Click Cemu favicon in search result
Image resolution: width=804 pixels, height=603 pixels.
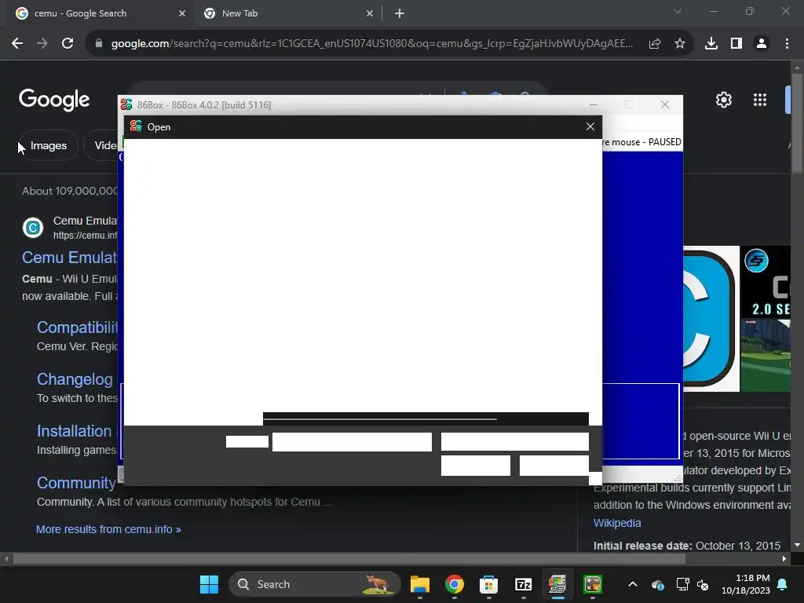33,227
